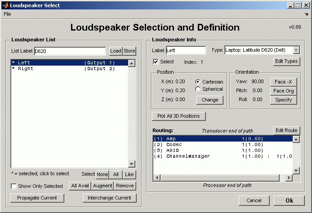The width and height of the screenshot is (312, 213).
Task: Open the loudspeaker Type dropdown
Action: pyautogui.click(x=296, y=50)
